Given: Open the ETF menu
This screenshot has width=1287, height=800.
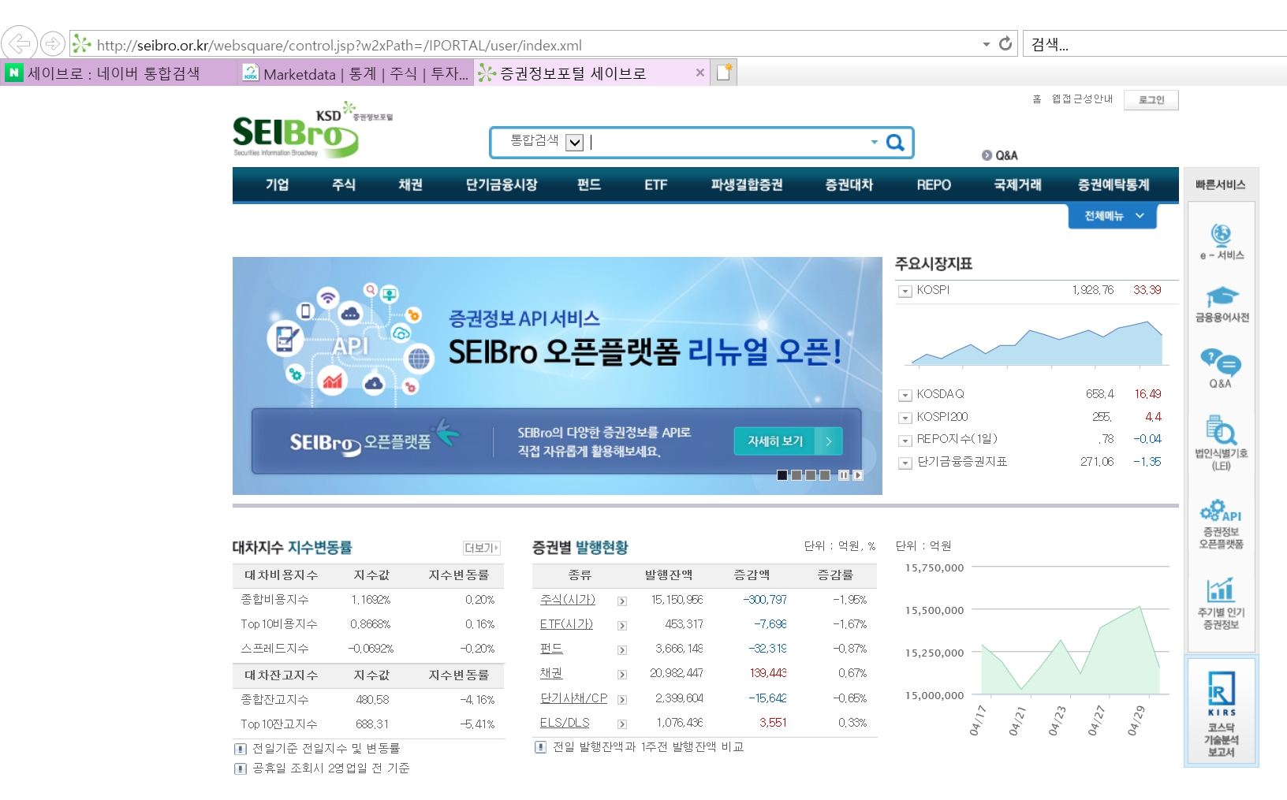Looking at the screenshot, I should (656, 184).
